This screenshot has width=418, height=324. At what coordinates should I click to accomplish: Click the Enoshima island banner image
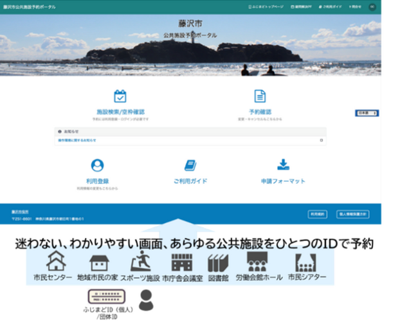[190, 45]
